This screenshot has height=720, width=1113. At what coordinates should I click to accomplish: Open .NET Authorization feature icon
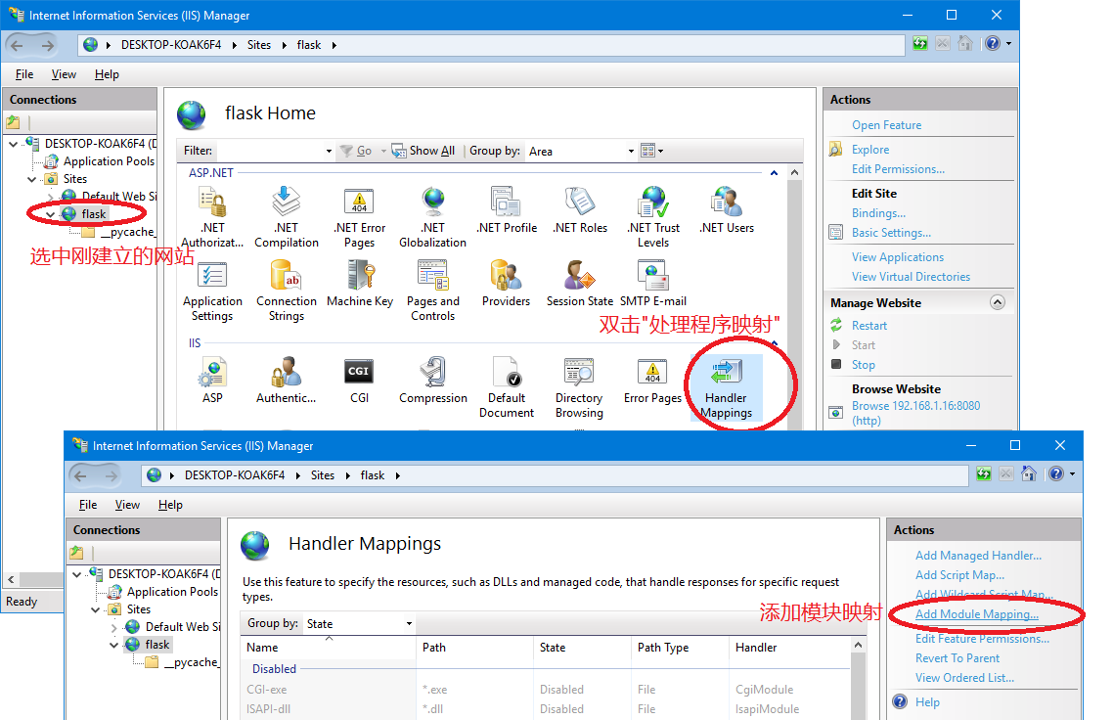pyautogui.click(x=212, y=216)
